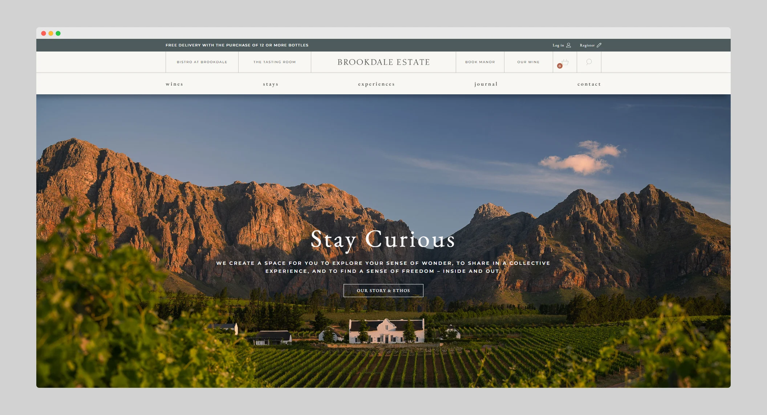
Task: Go to the experiences menu item
Action: point(376,84)
